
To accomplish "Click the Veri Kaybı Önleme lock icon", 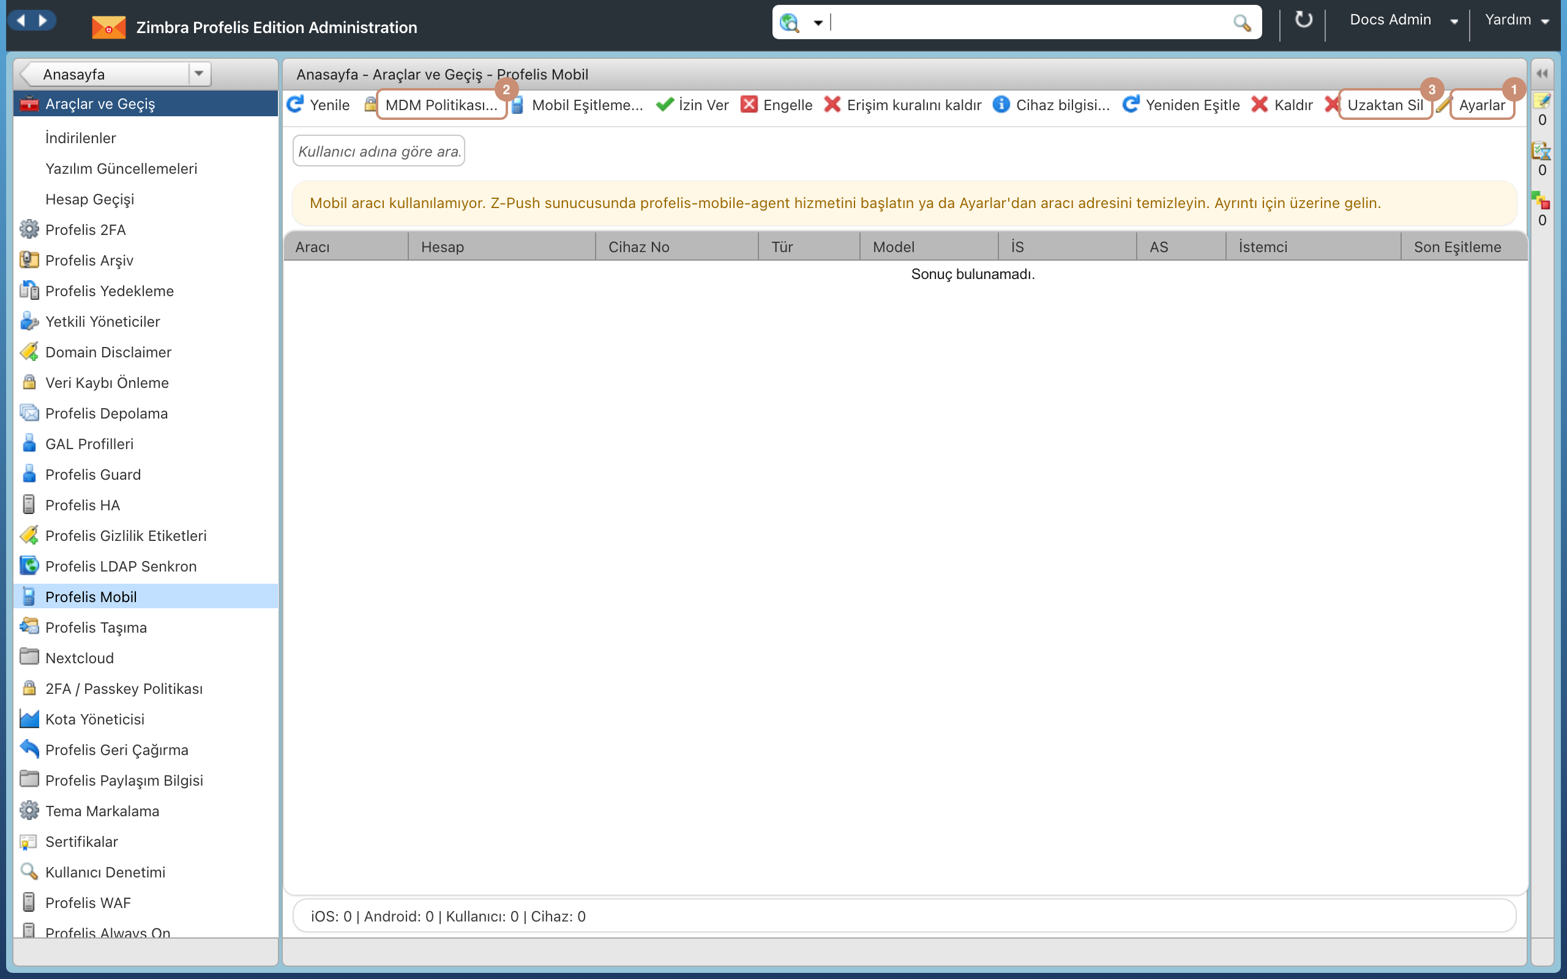I will pos(29,382).
